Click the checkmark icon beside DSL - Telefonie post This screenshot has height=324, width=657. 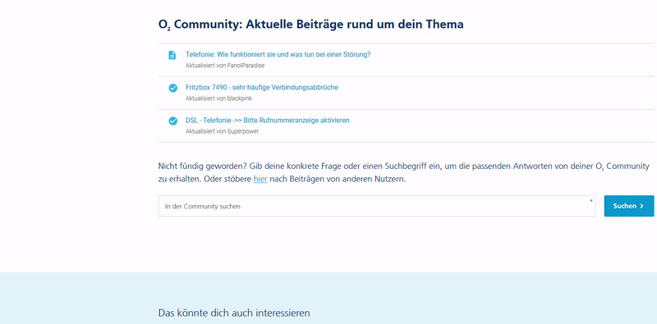[172, 121]
